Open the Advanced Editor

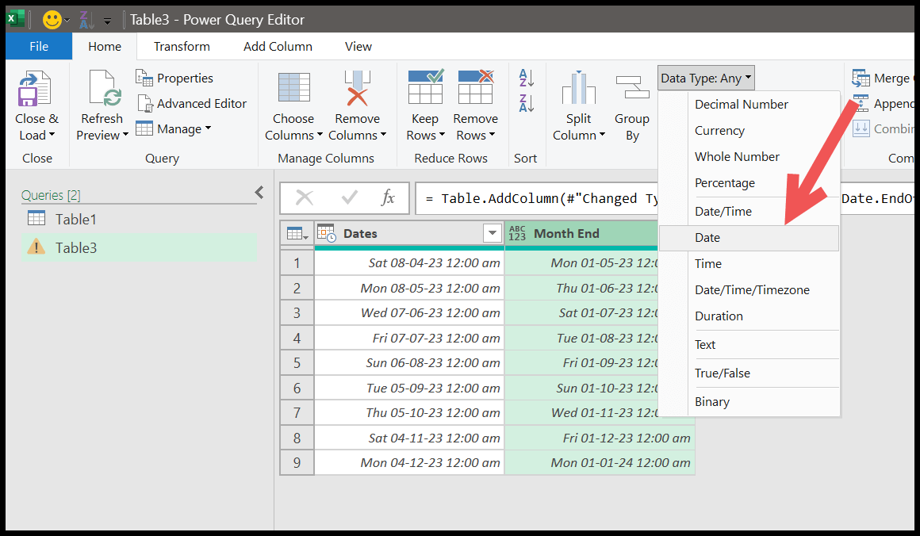pos(192,104)
